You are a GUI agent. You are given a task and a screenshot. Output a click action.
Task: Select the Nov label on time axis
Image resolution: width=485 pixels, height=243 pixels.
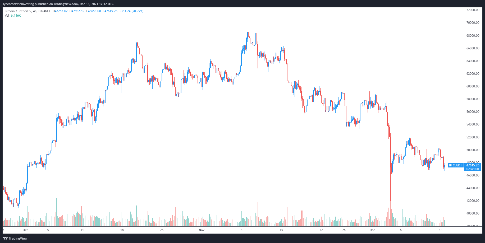202,230
